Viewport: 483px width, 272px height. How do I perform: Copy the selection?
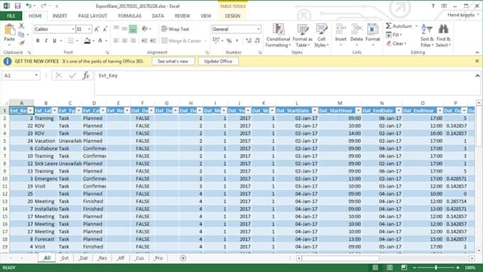tap(21, 35)
